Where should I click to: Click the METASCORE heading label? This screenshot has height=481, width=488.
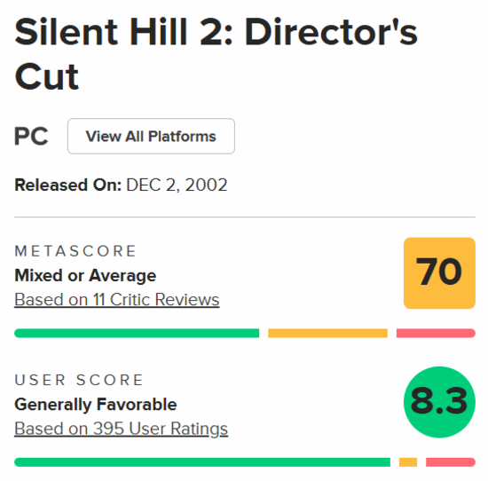tap(75, 251)
